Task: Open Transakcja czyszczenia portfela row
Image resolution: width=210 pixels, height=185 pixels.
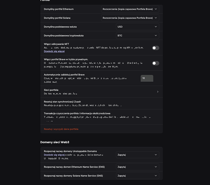Action: 102,117
